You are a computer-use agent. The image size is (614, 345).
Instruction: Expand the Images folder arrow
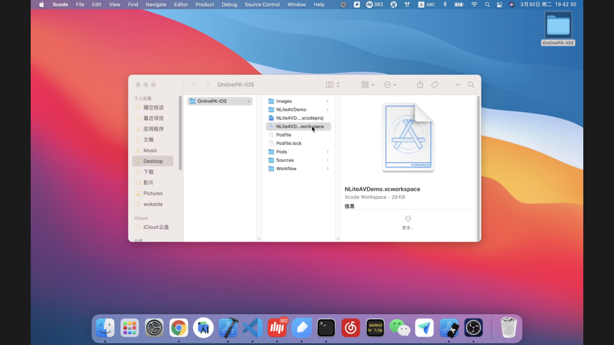[x=328, y=101]
